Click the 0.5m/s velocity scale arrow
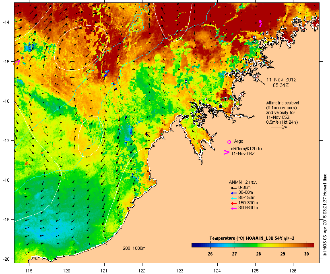Image resolution: width=330 pixels, height=274 pixels. (279, 127)
